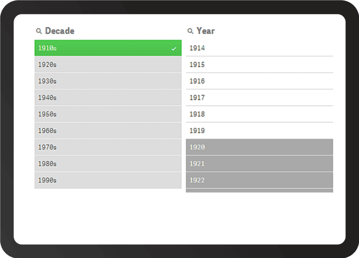The width and height of the screenshot is (359, 258).
Task: Click the excluded year 1920
Action: (x=259, y=147)
